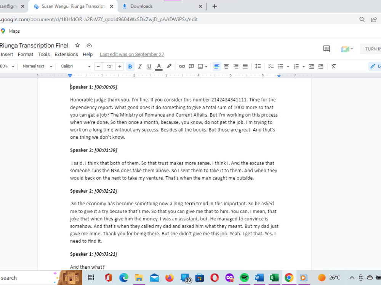
Task: Select justify alignment
Action: coord(245,66)
